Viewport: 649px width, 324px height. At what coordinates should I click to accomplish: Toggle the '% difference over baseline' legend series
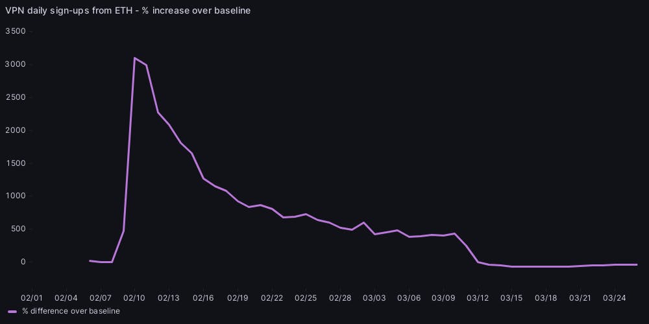coord(71,311)
